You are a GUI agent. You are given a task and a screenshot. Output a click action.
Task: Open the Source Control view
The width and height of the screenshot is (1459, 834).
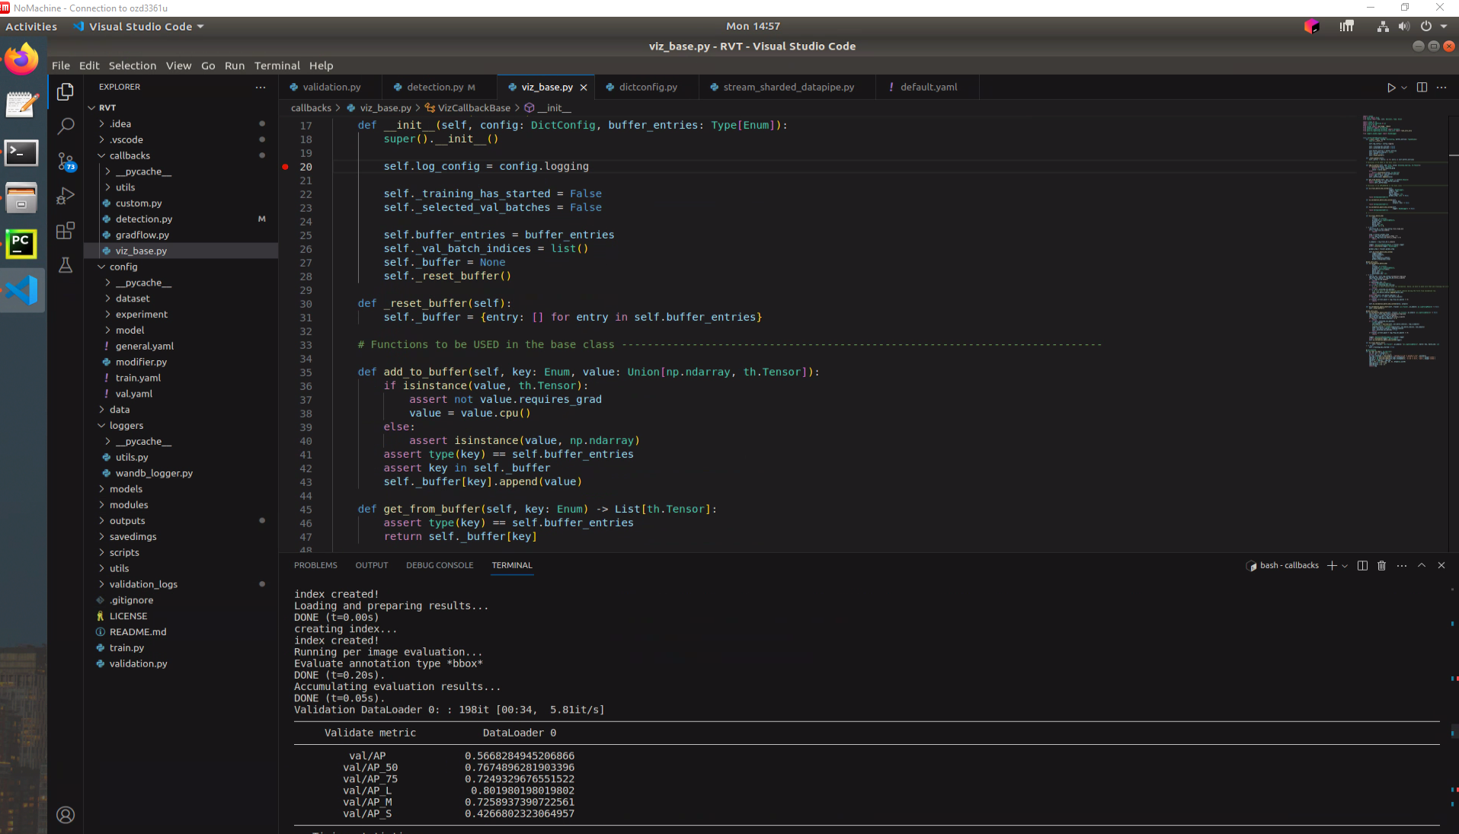point(66,161)
